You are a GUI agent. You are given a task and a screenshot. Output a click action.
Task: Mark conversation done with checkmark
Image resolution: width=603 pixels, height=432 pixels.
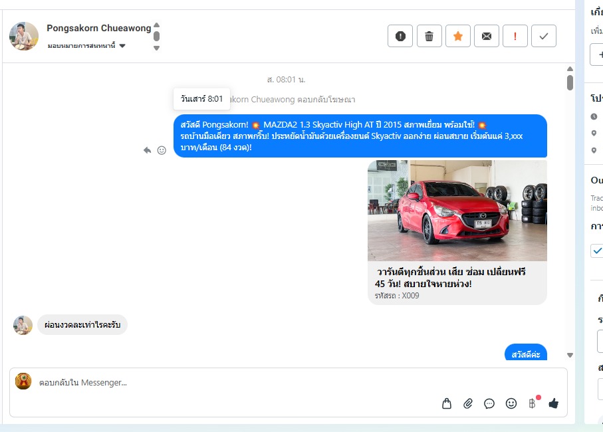[544, 36]
